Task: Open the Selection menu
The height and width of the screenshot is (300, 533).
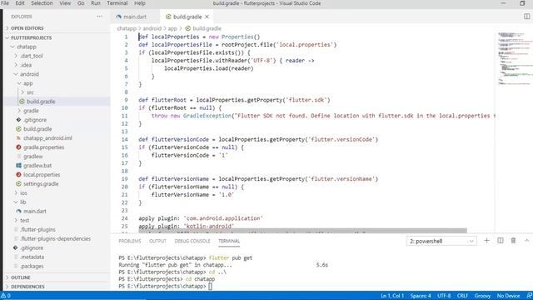Action: 42,3
